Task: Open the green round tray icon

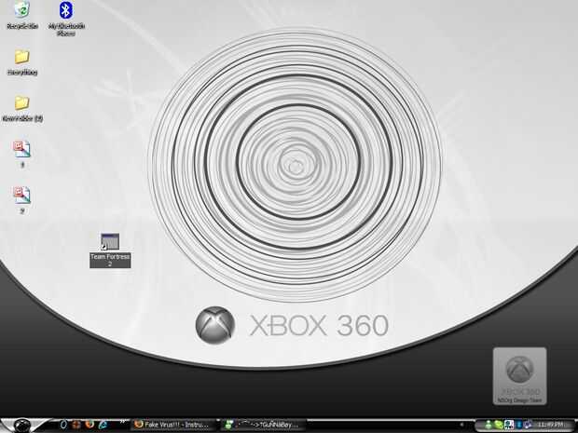Action: pos(499,425)
